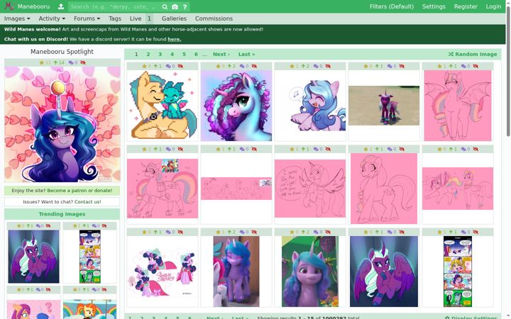Upvote the pixel pony and dragon image
This screenshot has width=511, height=319.
click(155, 66)
